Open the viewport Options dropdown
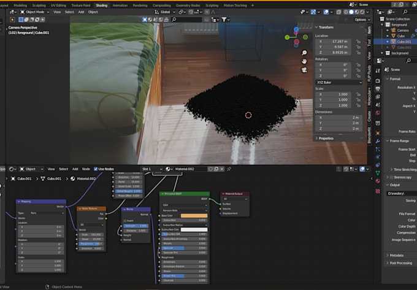This screenshot has height=290, width=417. coord(362,20)
